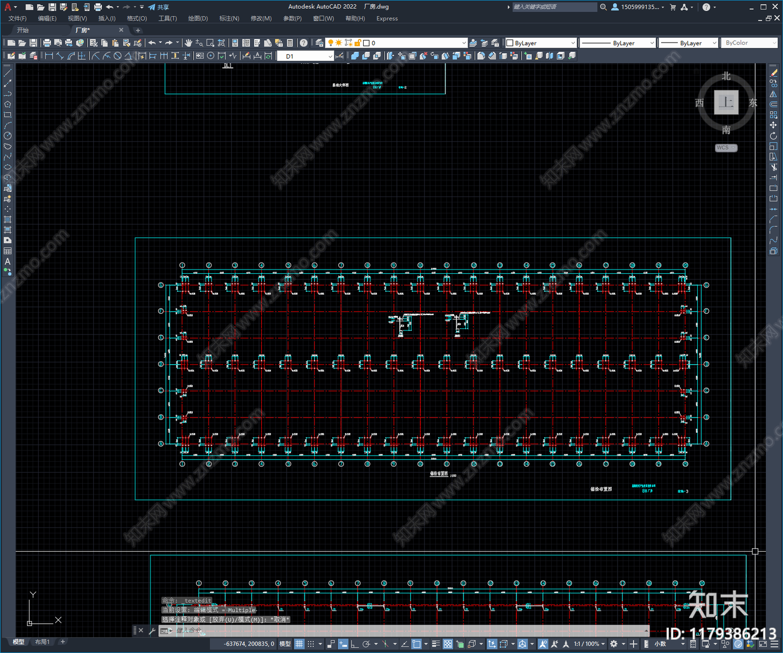
Task: Select the Mirror tool in modify toolbar
Action: click(773, 94)
